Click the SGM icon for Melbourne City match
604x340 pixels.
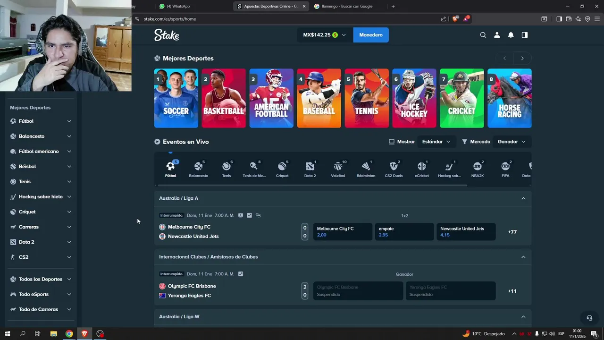[258, 215]
